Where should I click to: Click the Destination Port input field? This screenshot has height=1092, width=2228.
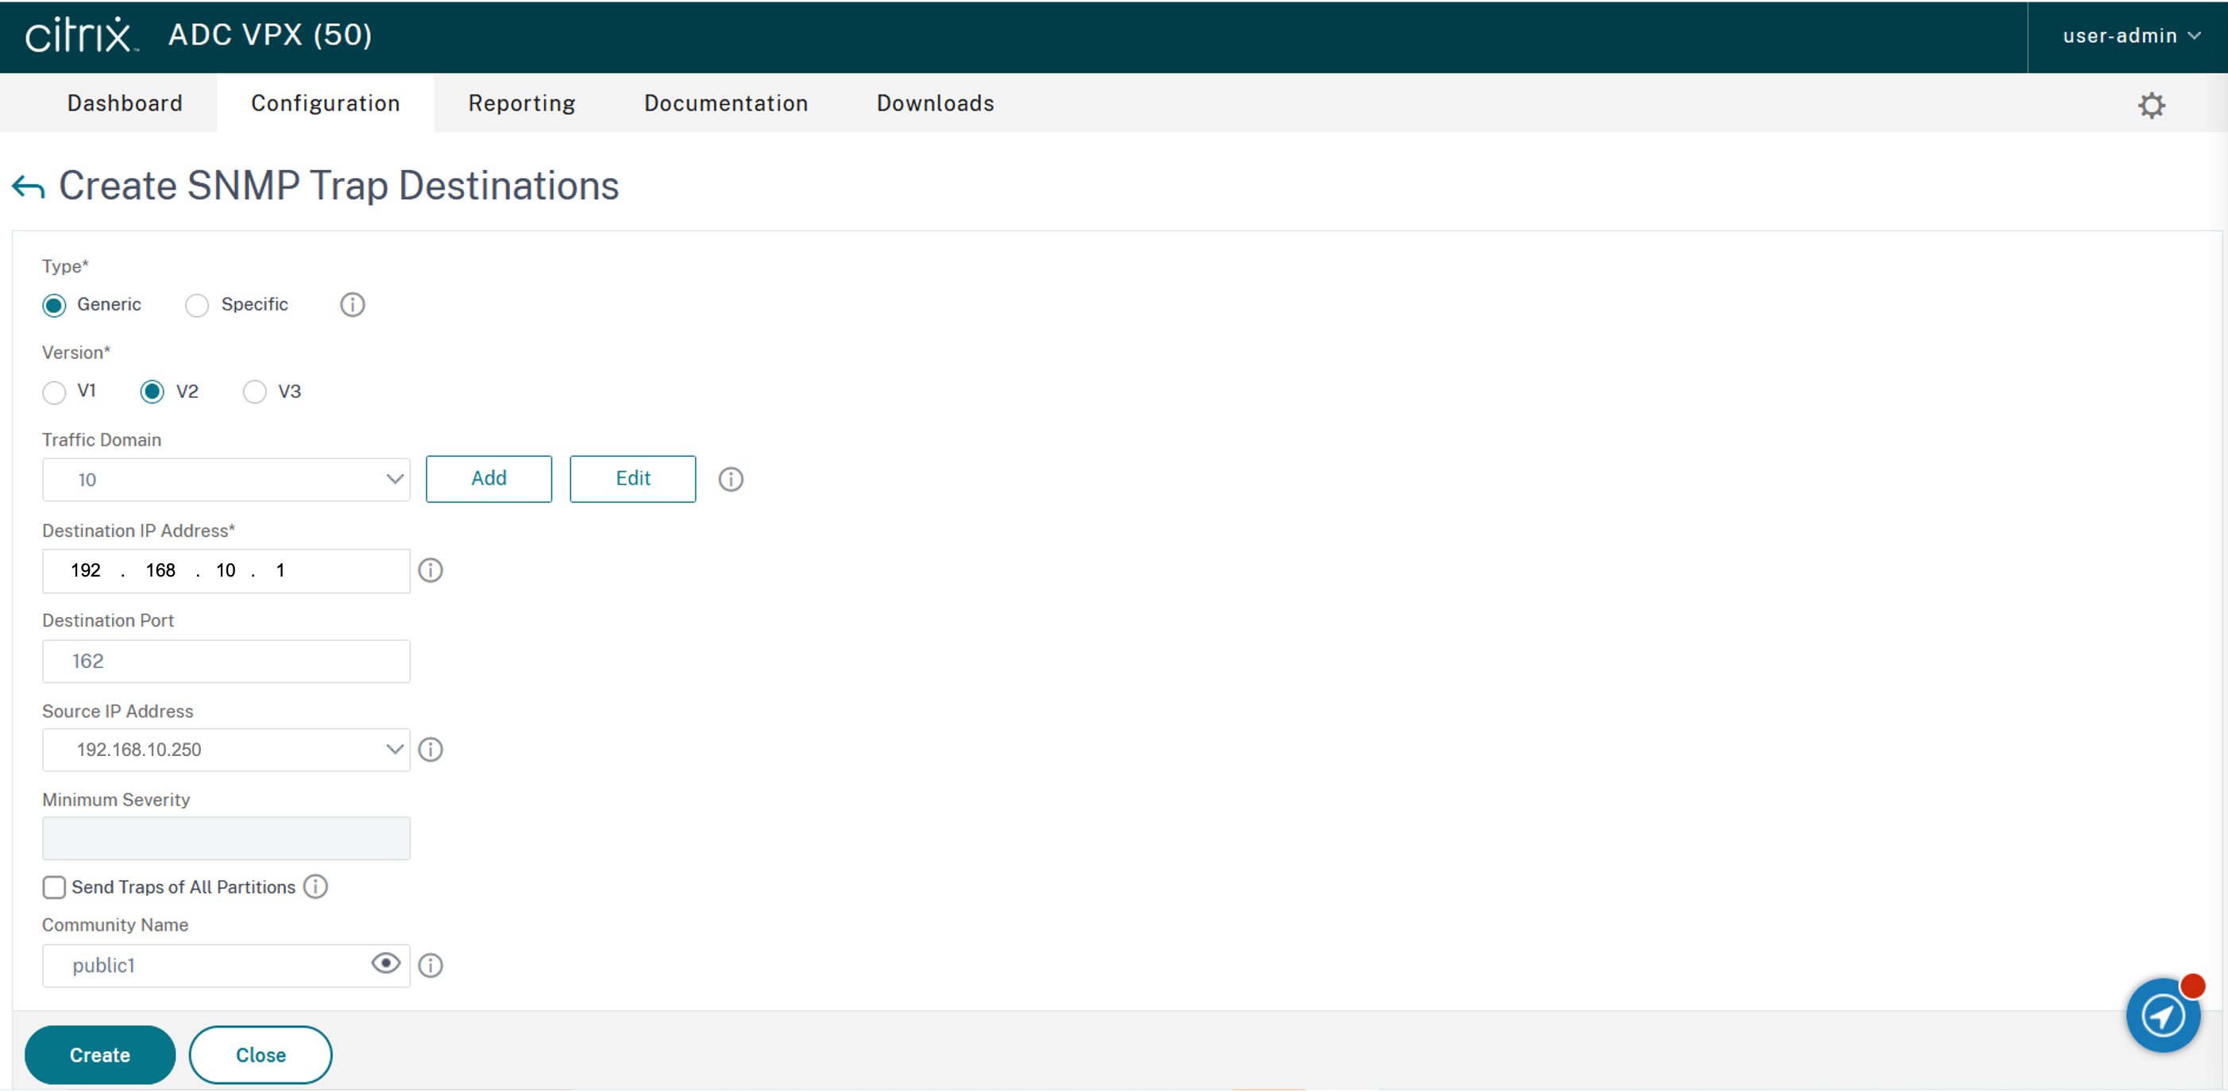(x=226, y=662)
